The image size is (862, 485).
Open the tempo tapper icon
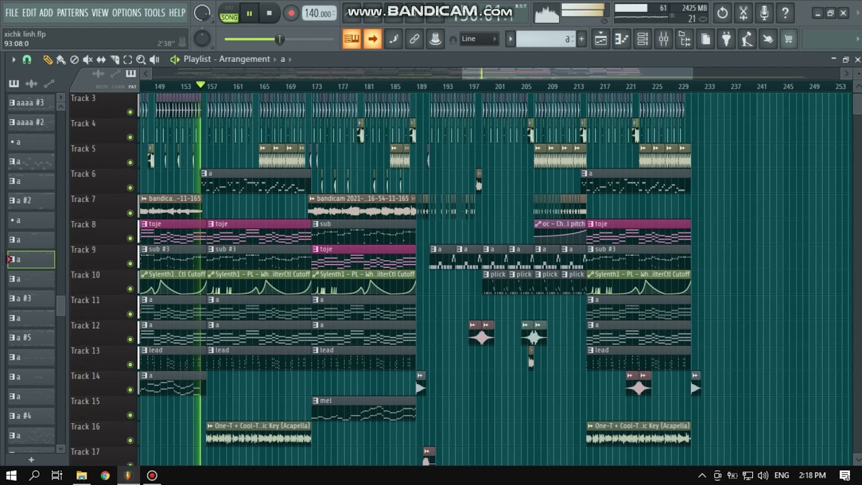point(747,39)
